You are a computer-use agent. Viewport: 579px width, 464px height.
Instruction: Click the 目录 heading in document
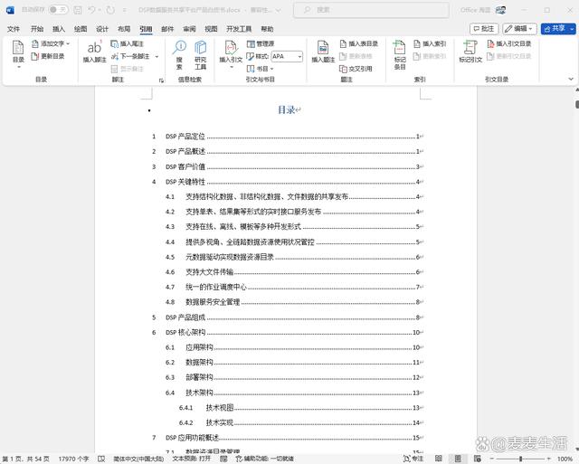click(286, 109)
